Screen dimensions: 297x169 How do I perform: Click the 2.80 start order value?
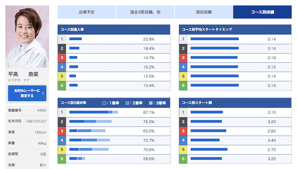271,131
